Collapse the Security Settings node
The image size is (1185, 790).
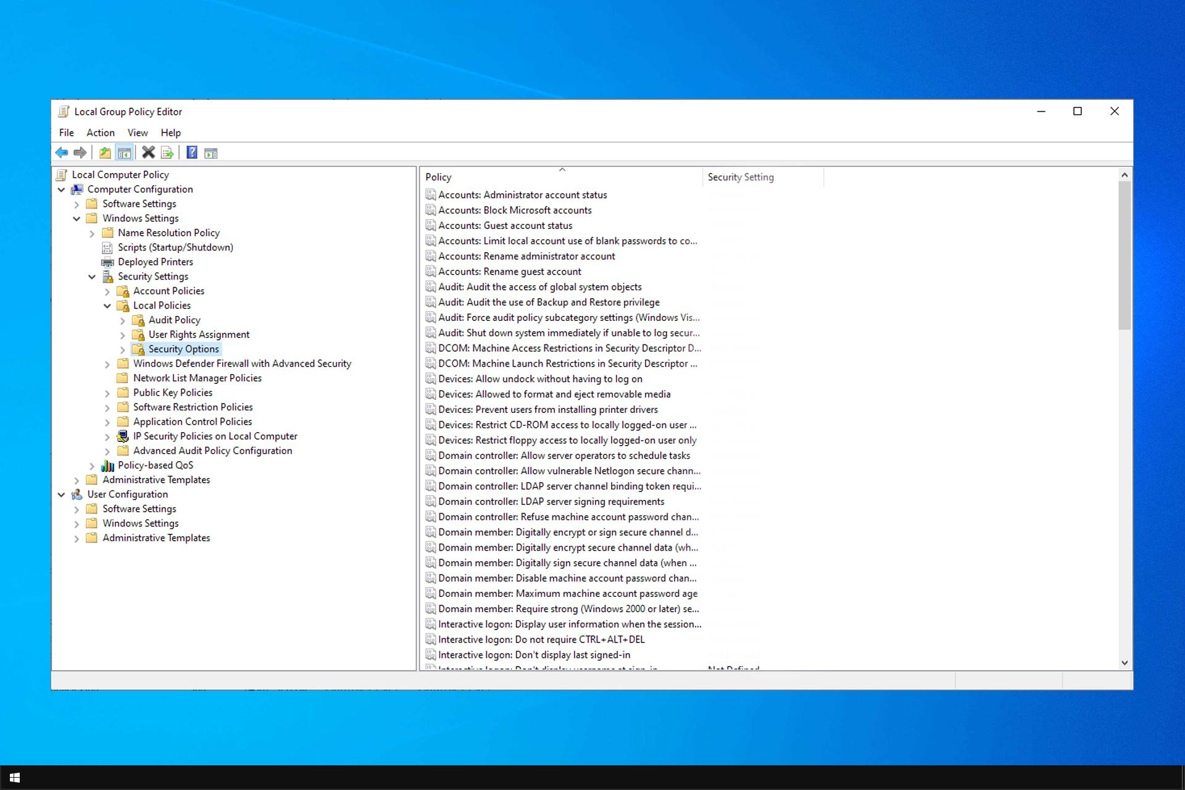92,276
